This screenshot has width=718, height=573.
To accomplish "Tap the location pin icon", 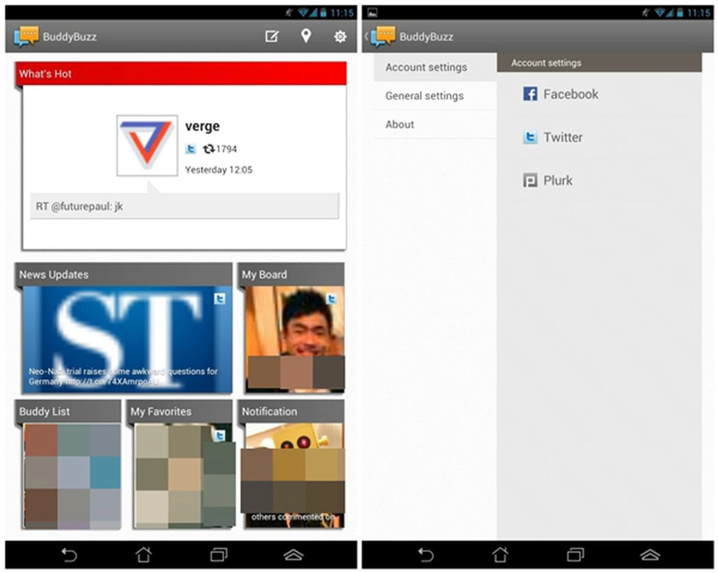I will [306, 36].
